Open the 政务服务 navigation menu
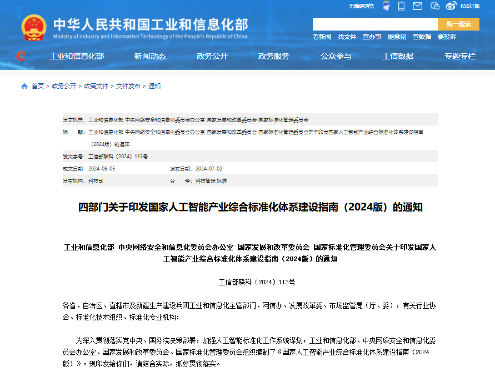Viewport: 495px width, 377px height. click(x=274, y=56)
